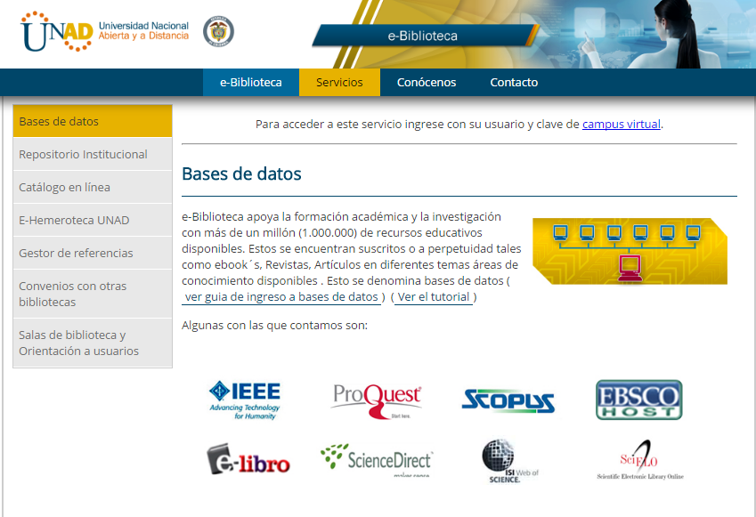
Task: Open the Conócenos navigation tab
Action: [427, 83]
